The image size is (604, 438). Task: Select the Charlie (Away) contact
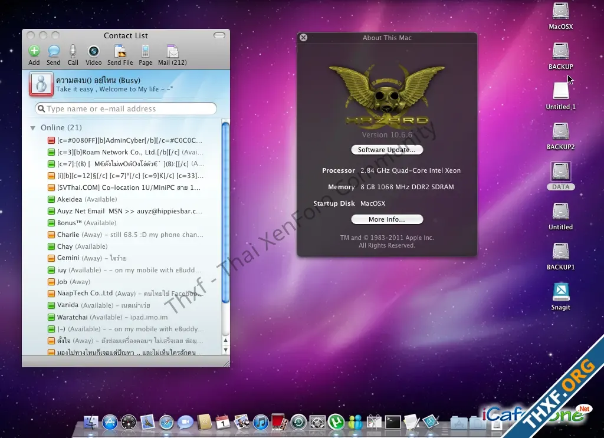[125, 235]
